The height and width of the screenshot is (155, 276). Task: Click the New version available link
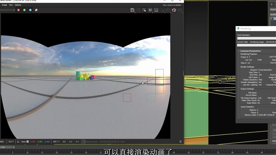(171, 5)
